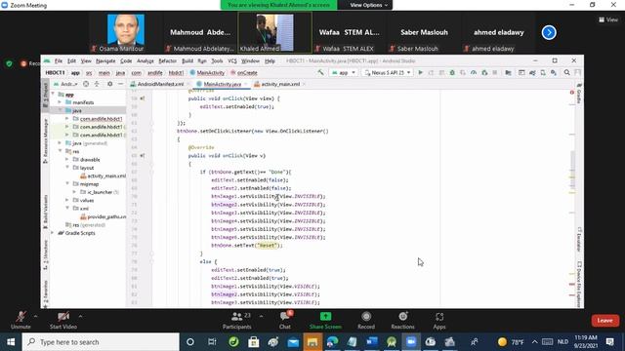The width and height of the screenshot is (625, 351).
Task: Click Windows Start button
Action: [x=11, y=342]
